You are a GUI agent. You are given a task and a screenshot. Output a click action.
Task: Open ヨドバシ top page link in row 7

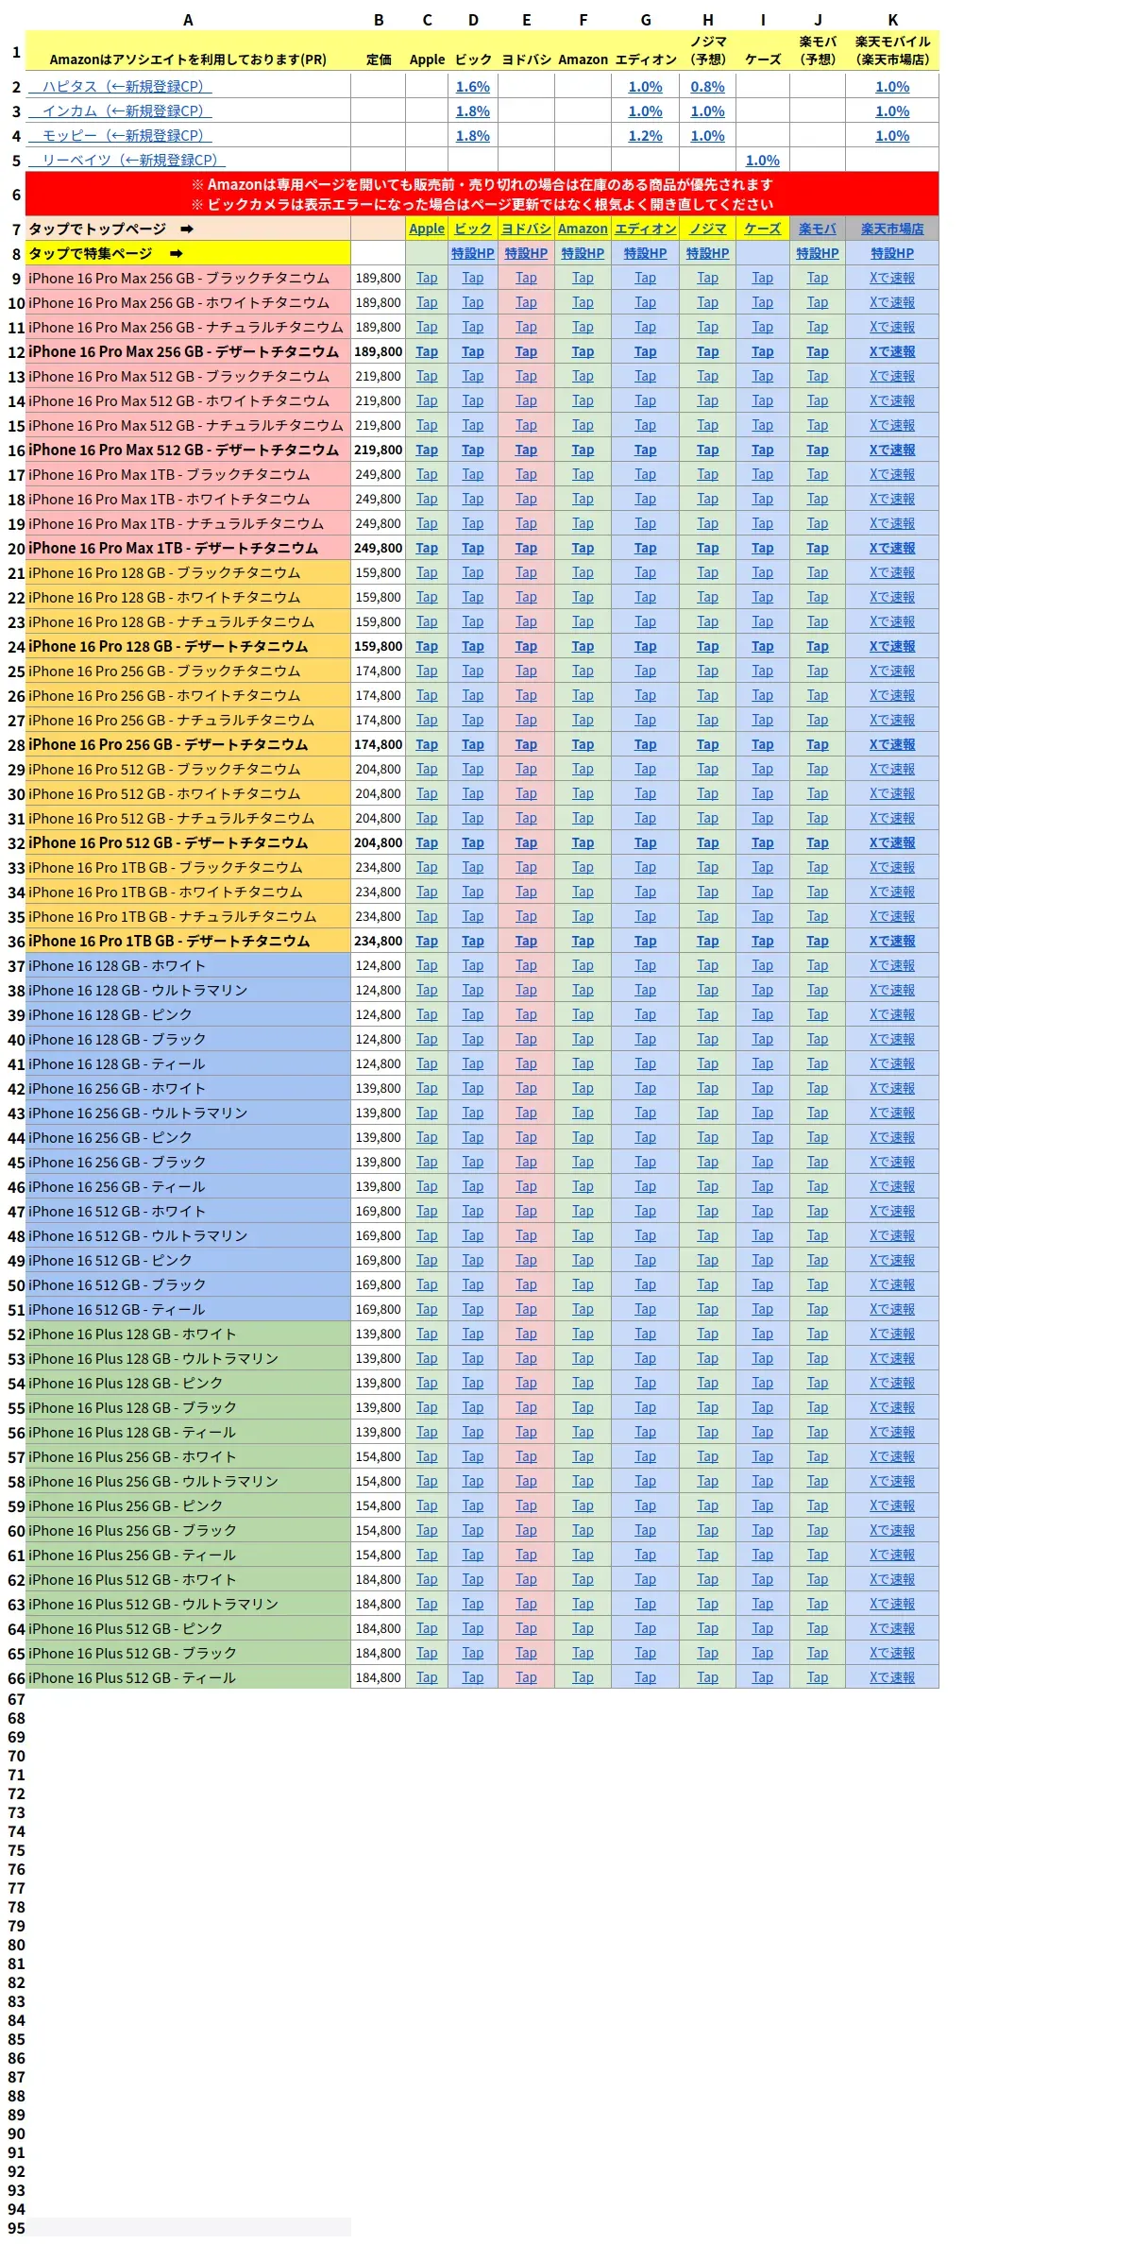(526, 229)
